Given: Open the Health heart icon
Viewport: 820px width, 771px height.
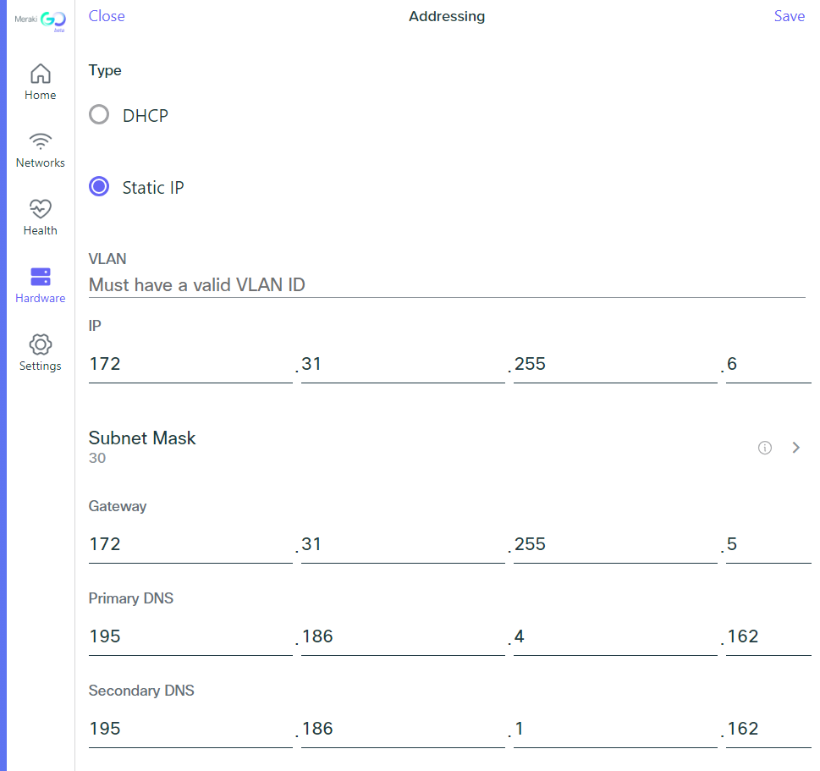Looking at the screenshot, I should click(x=40, y=209).
